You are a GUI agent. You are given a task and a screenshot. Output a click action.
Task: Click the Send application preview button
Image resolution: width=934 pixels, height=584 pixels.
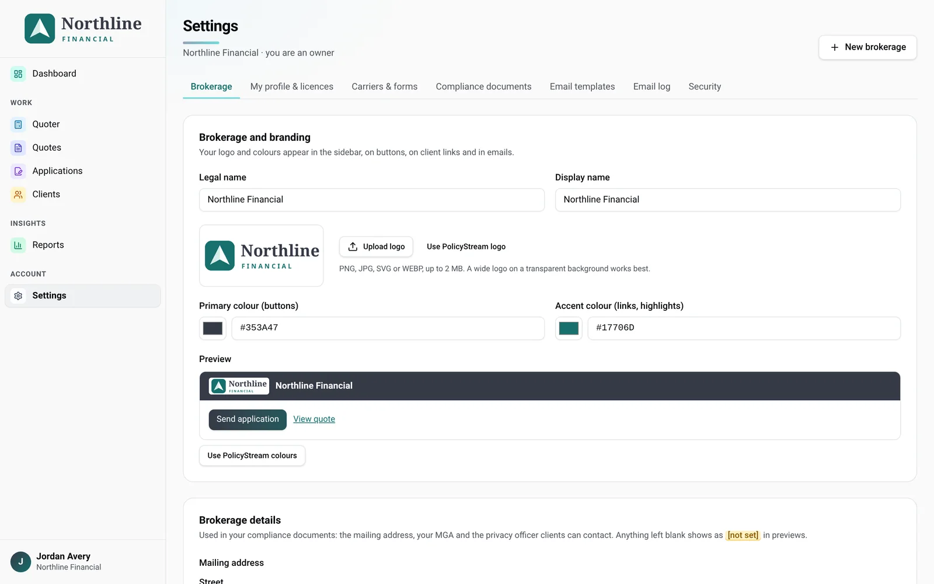248,419
